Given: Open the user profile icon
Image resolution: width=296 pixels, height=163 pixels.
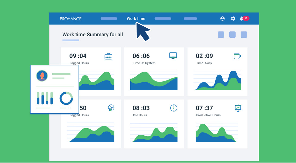Looking at the screenshot, I should click(222, 19).
